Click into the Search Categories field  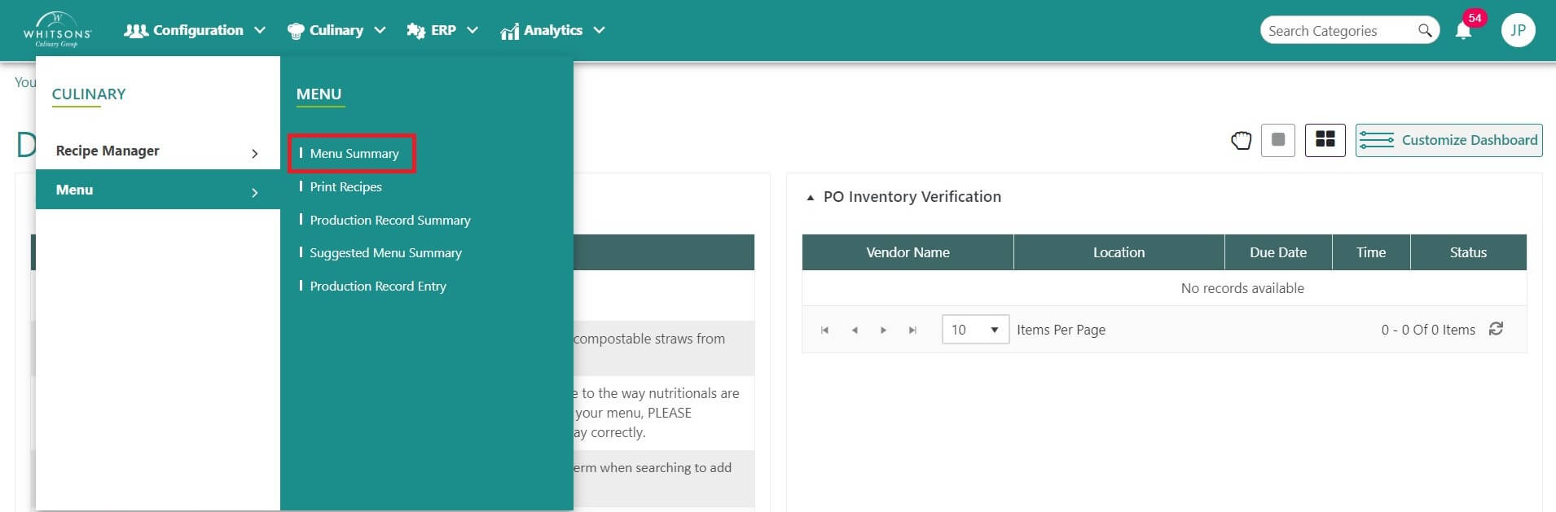[x=1336, y=31]
